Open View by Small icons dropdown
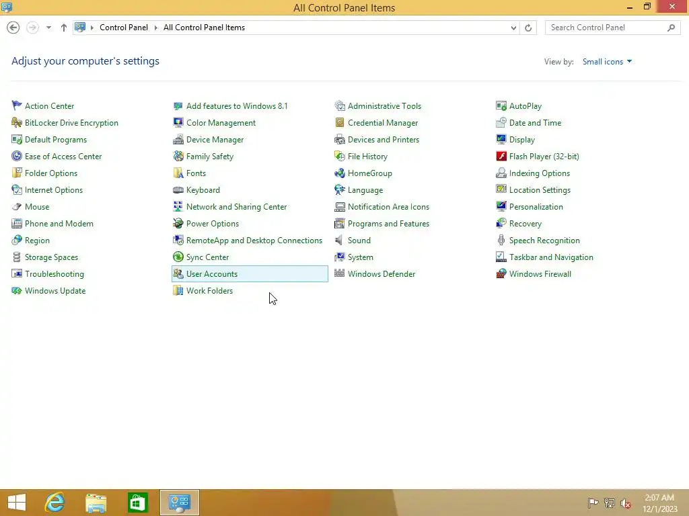Image resolution: width=689 pixels, height=516 pixels. (x=607, y=61)
